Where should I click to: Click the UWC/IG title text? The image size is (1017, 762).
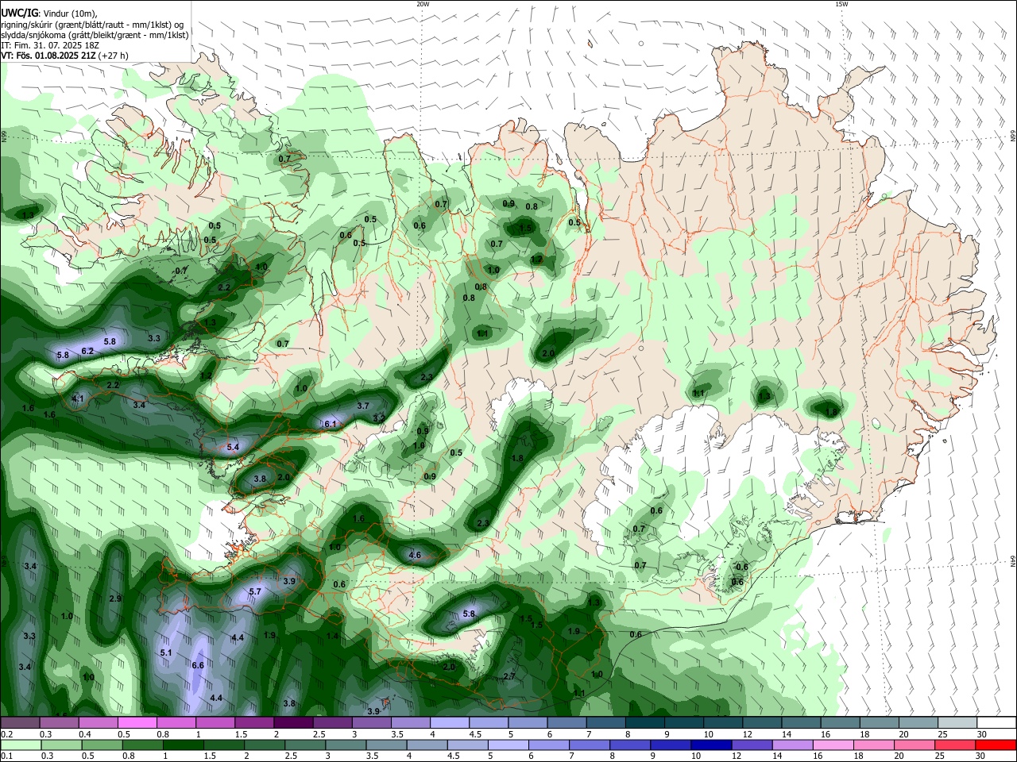click(18, 13)
